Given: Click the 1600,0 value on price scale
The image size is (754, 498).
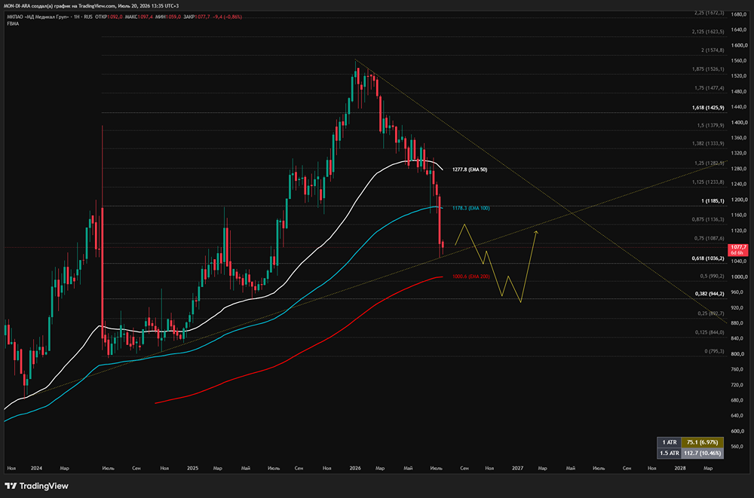Looking at the screenshot, I should coord(738,46).
